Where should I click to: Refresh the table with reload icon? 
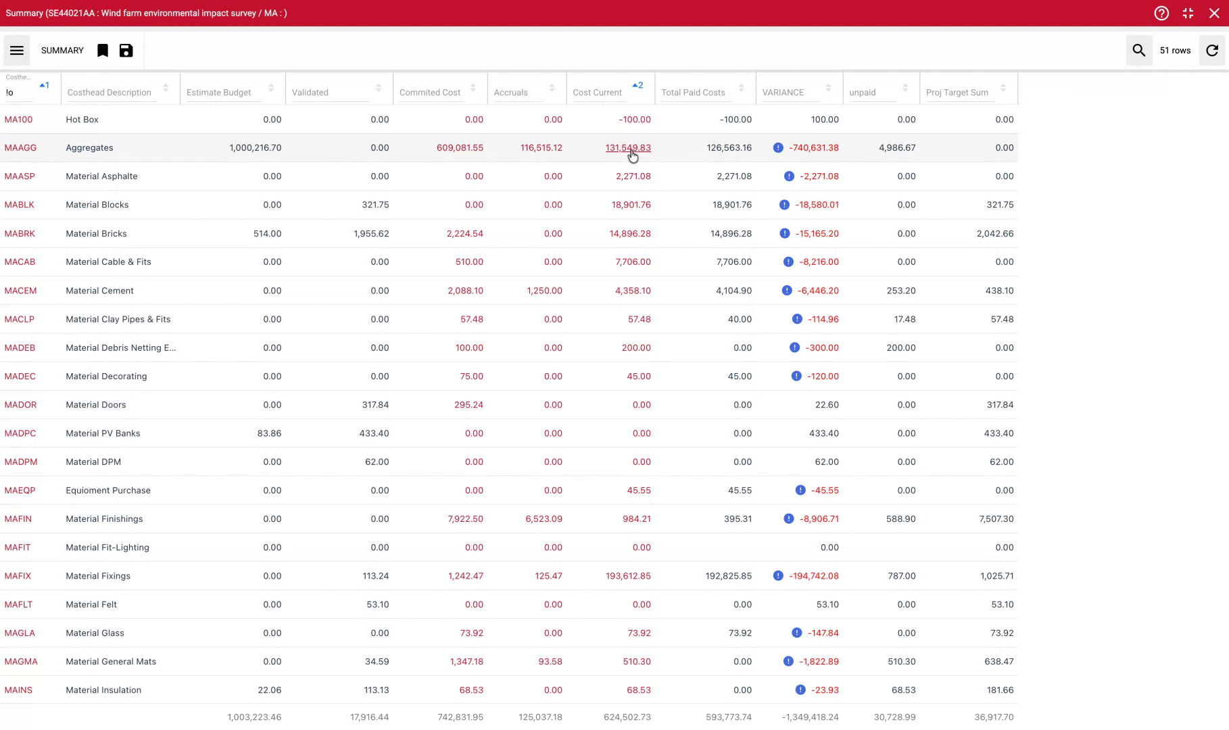tap(1212, 51)
